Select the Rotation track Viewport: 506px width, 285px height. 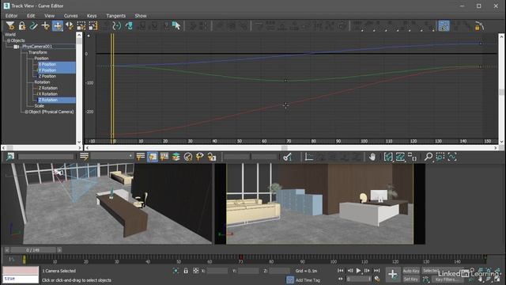(42, 82)
